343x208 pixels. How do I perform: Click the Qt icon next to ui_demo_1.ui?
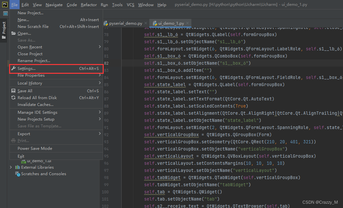click(23, 161)
